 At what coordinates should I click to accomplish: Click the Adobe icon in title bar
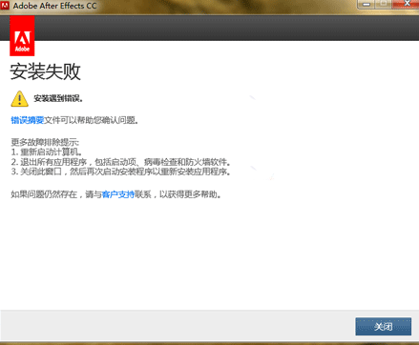[5, 6]
